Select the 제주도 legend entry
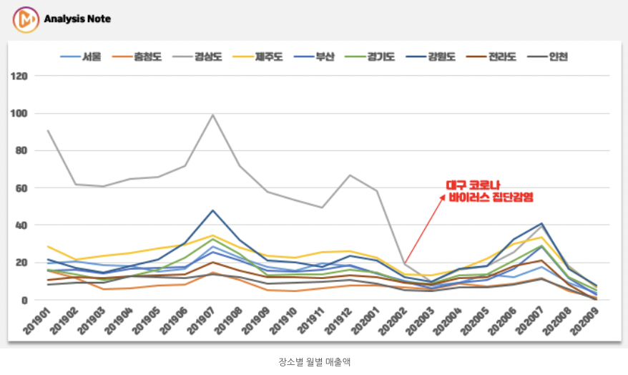The height and width of the screenshot is (375, 628). point(257,57)
